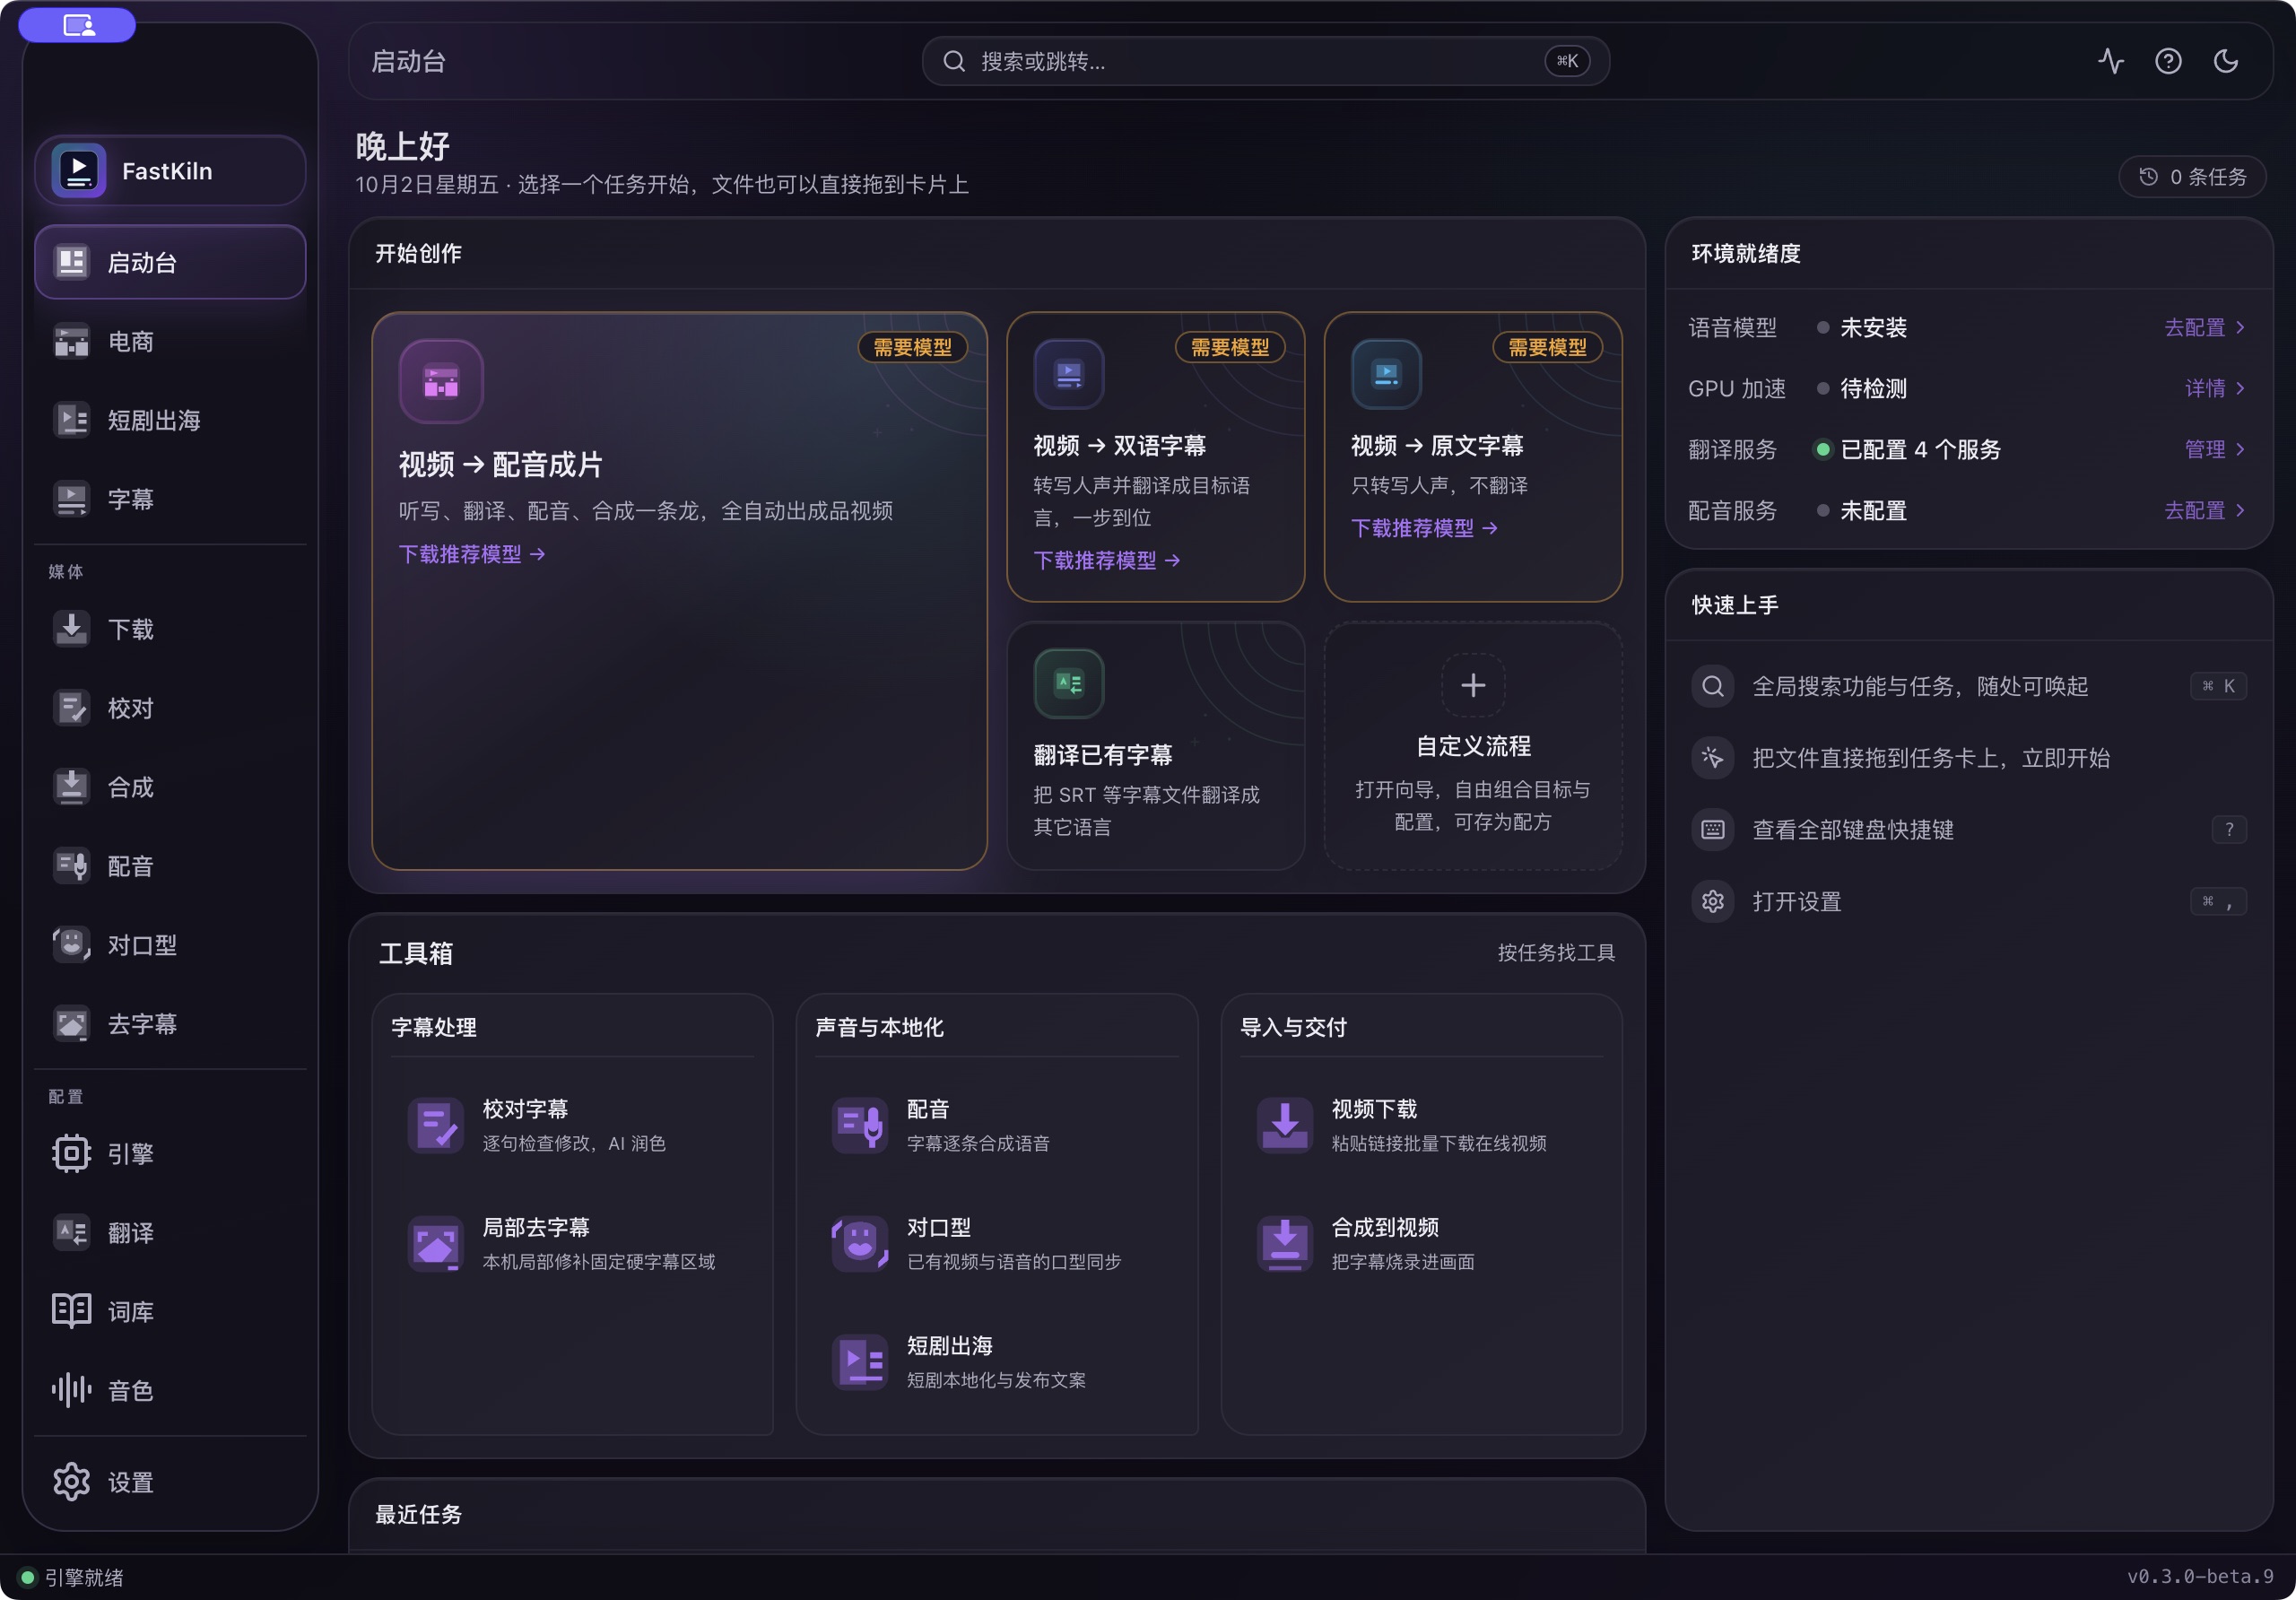Open the 下载 media sidebar item
The width and height of the screenshot is (2296, 1600).
(x=170, y=629)
